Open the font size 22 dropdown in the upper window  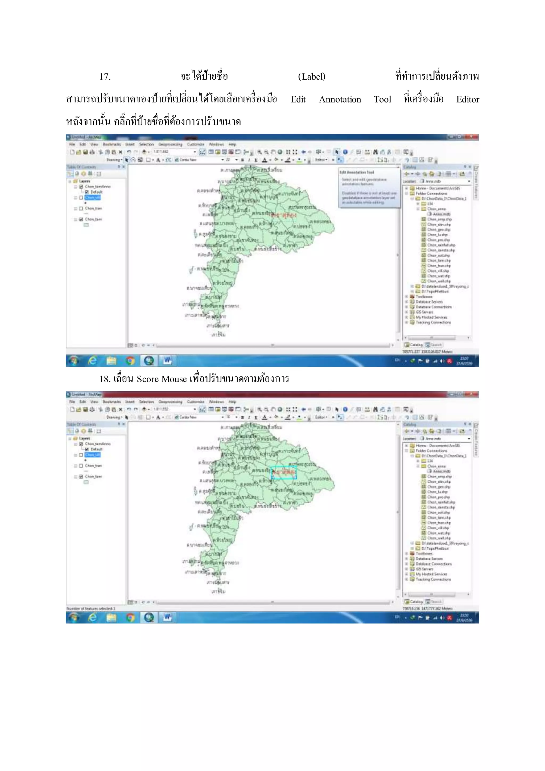click(x=236, y=160)
